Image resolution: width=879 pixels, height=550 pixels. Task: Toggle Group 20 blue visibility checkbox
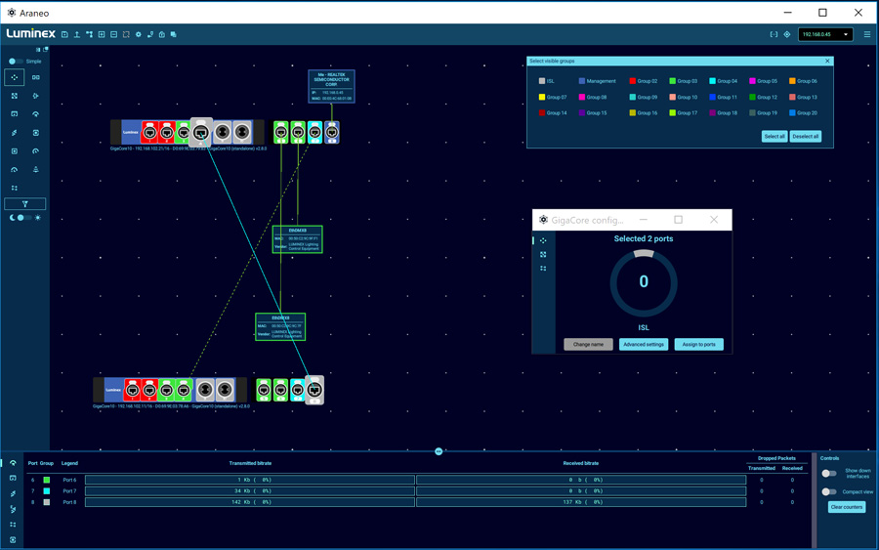(792, 112)
